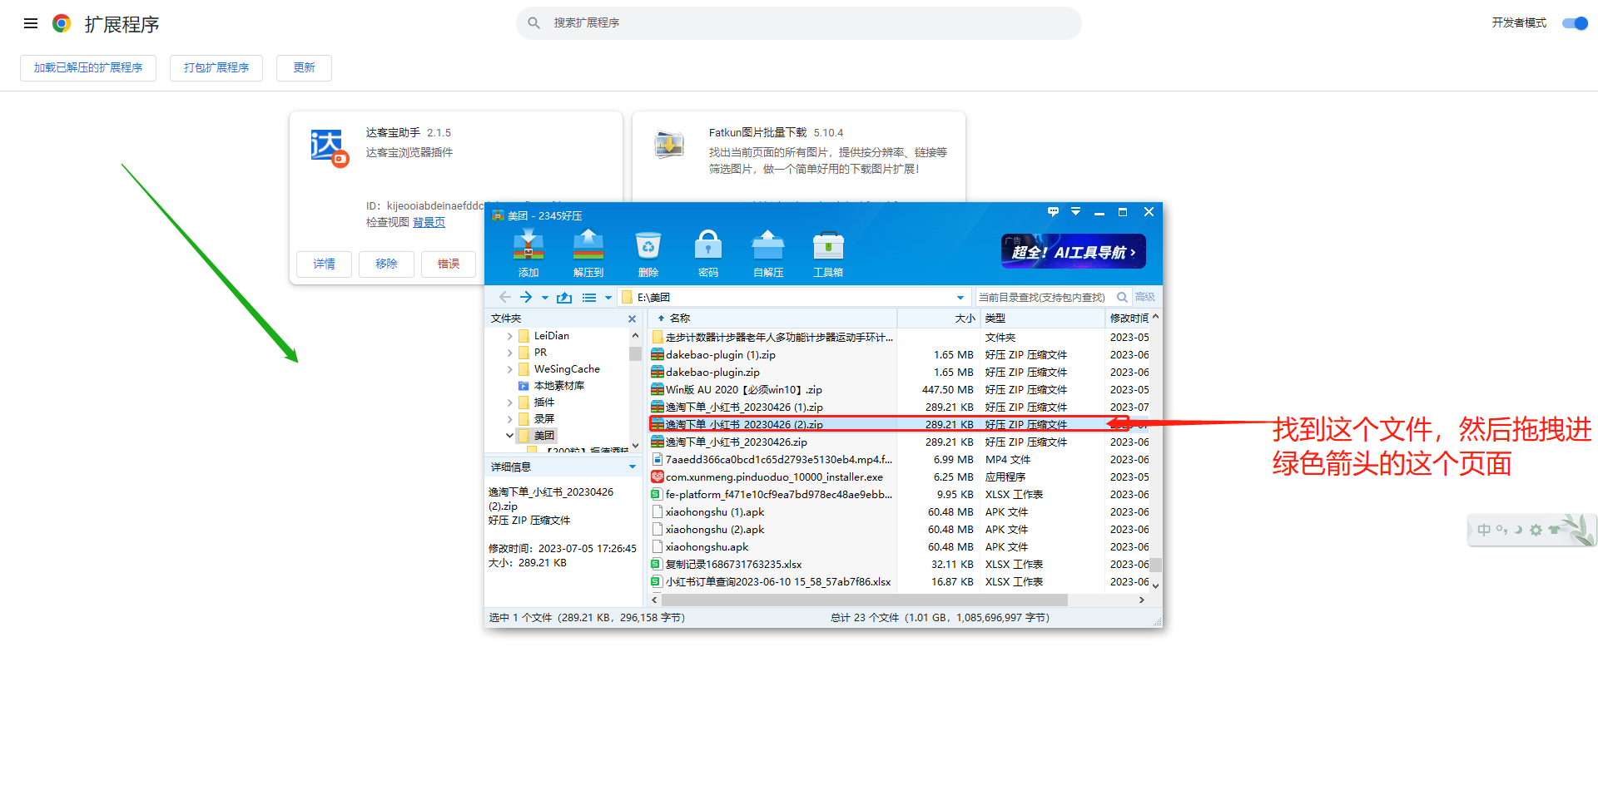The width and height of the screenshot is (1598, 805).
Task: Click the 删除 (Delete) recycle bin icon
Action: (648, 253)
